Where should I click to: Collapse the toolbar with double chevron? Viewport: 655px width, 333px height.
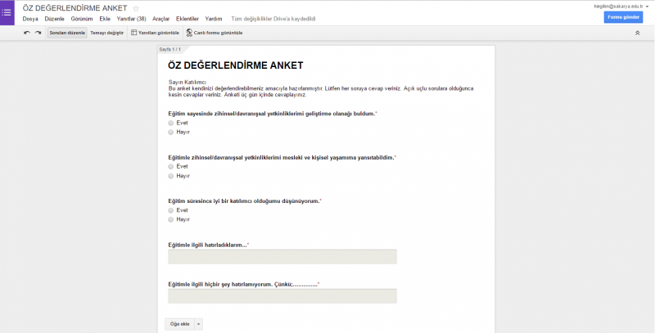coord(637,33)
